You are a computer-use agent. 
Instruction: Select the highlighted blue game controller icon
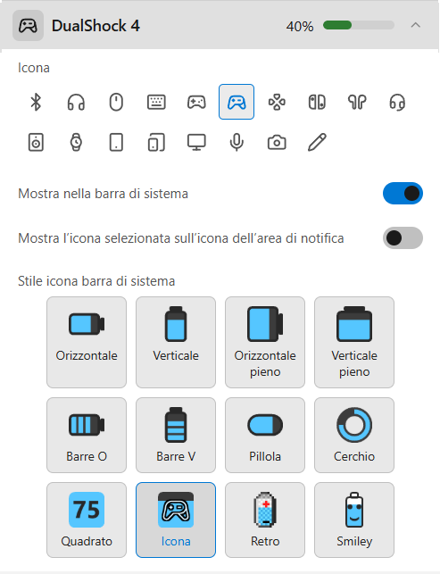237,102
